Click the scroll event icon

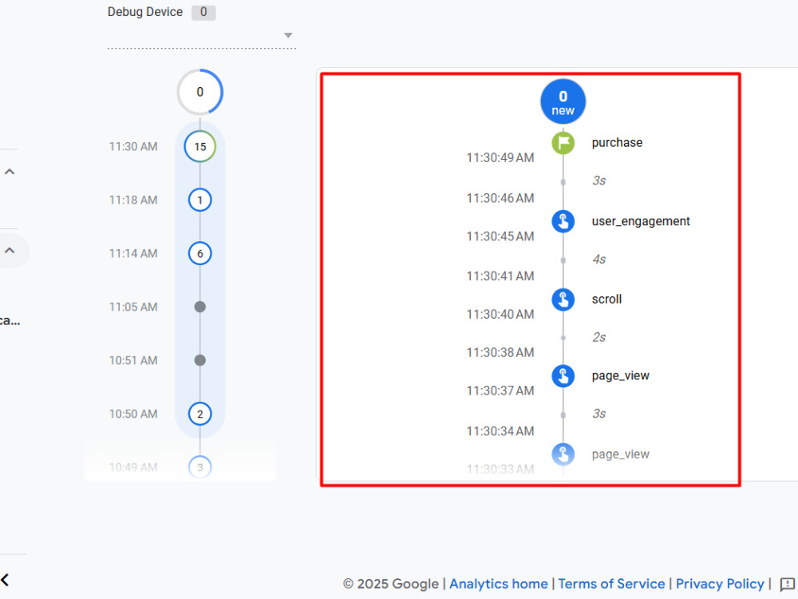click(x=563, y=299)
